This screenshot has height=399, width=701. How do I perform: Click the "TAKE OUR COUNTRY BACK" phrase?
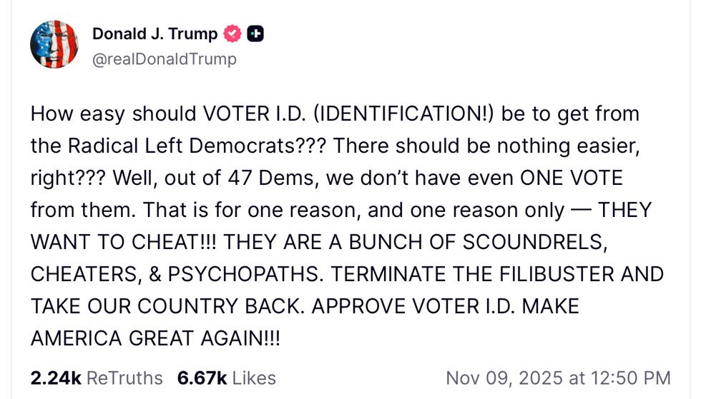152,306
